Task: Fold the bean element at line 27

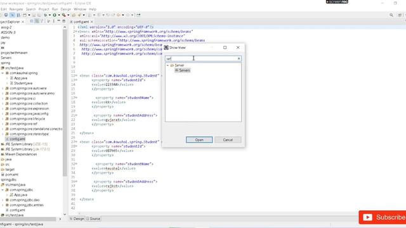Action: tap(76, 142)
